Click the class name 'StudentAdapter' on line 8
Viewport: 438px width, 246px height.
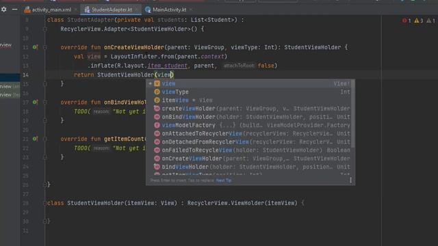click(90, 20)
